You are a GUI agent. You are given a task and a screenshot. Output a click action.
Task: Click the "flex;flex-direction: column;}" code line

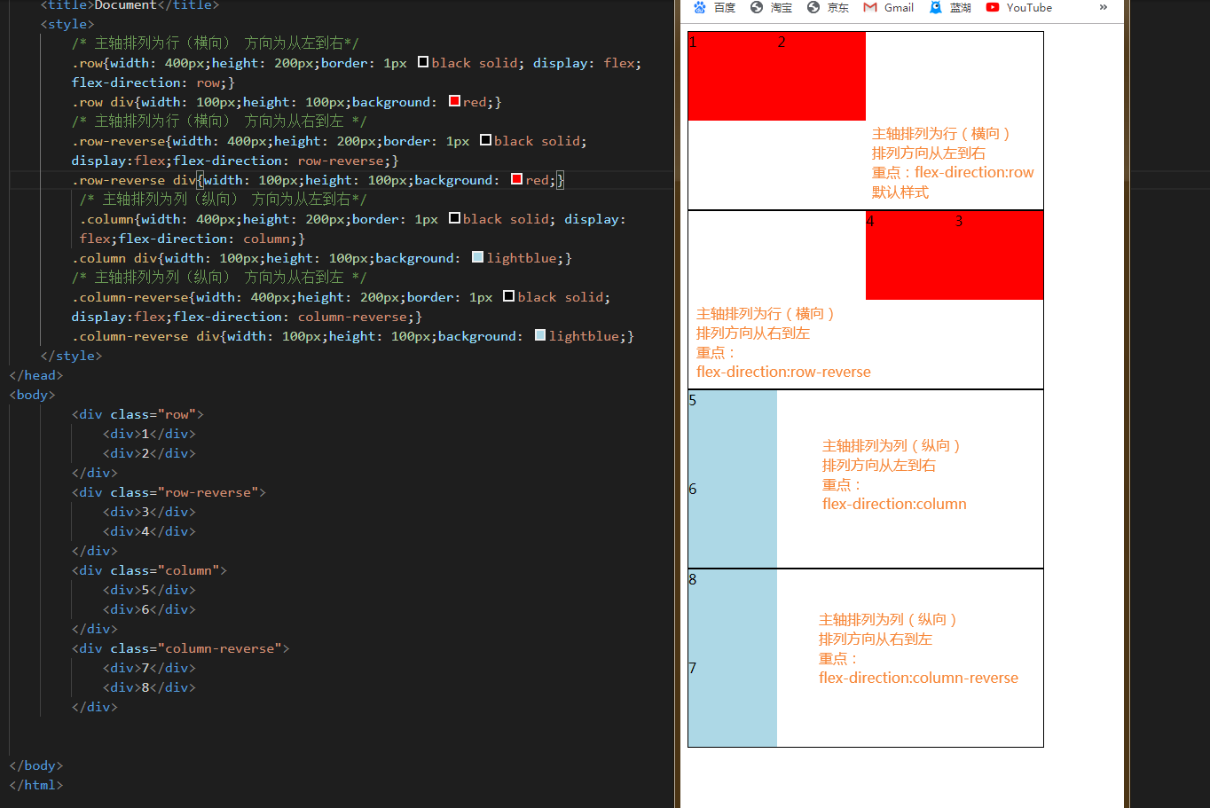pos(192,239)
